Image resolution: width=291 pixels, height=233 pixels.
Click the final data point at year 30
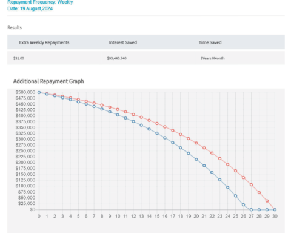(275, 210)
